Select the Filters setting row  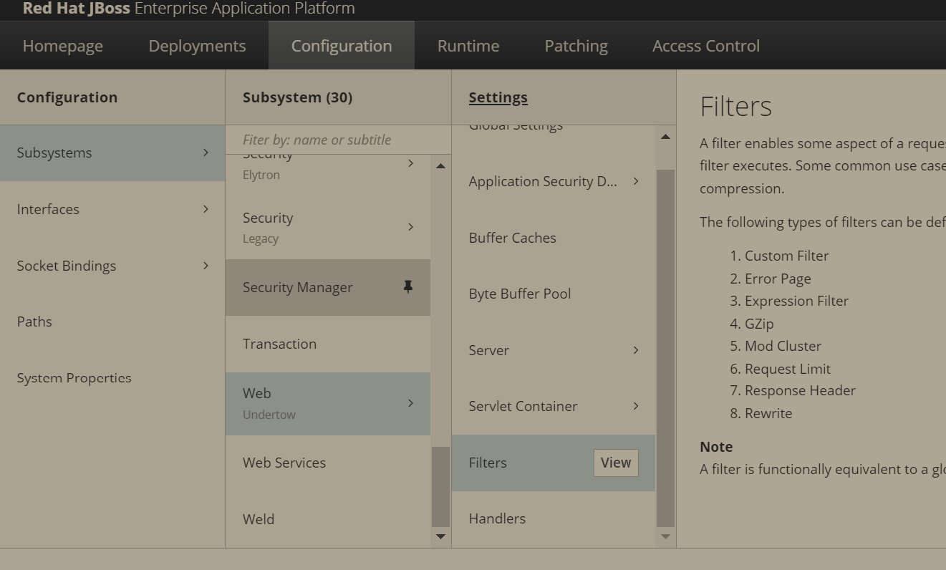click(554, 463)
